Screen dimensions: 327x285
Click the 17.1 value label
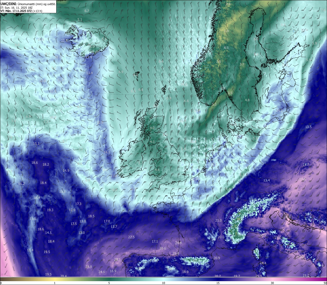pyautogui.click(x=155, y=242)
